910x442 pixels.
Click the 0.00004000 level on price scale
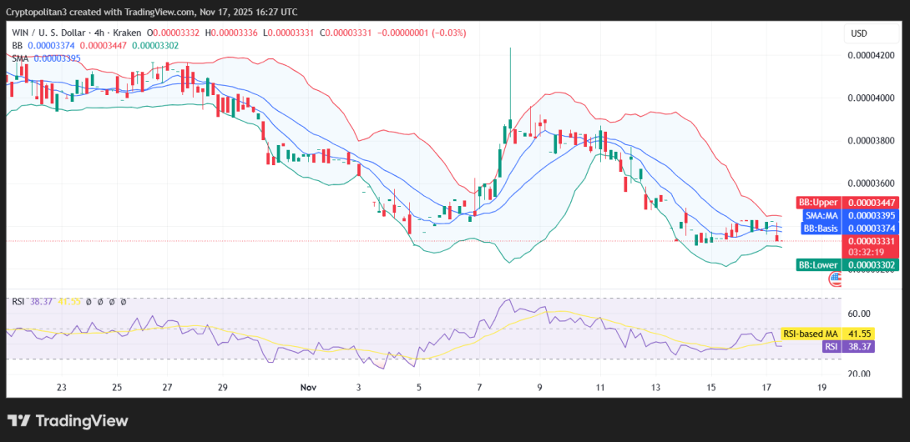pos(872,98)
